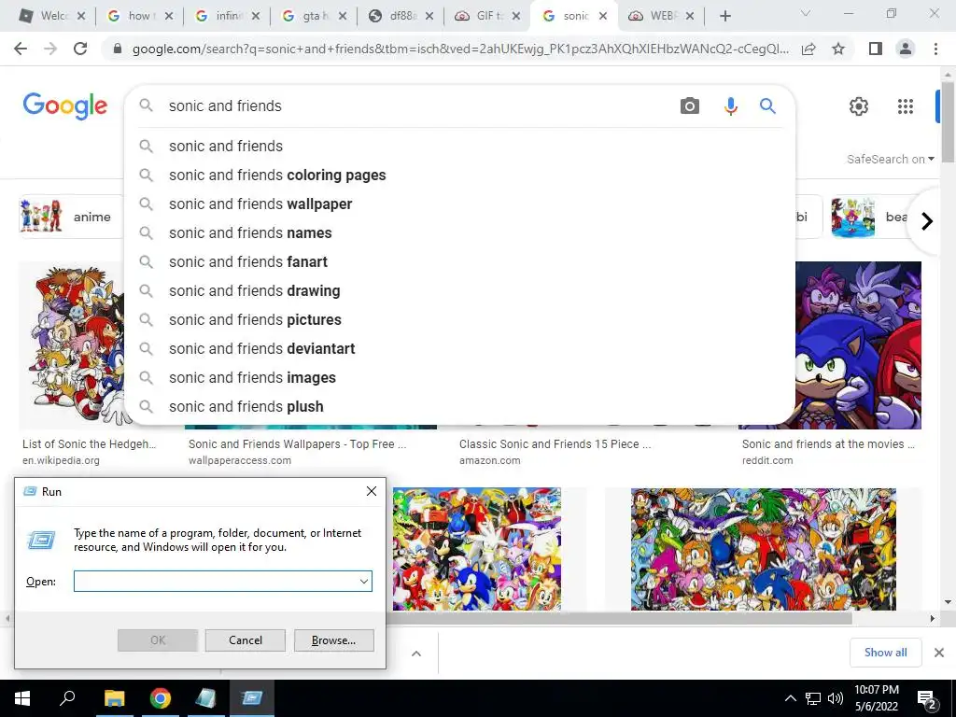The image size is (956, 717).
Task: Click Browse... in the Run dialog
Action: click(x=333, y=640)
